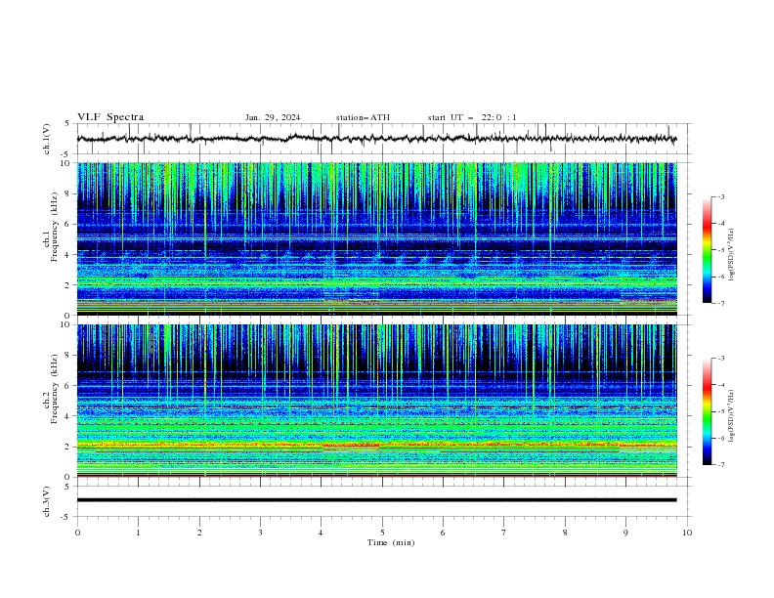Click the "VLF Spectra" title text
774x598 pixels.
(x=110, y=117)
